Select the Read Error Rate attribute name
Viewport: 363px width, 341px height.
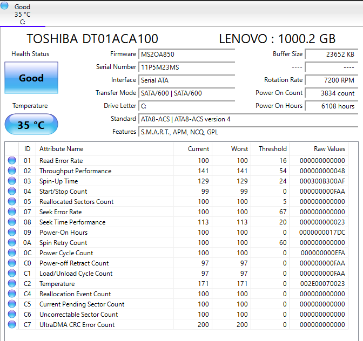61,160
